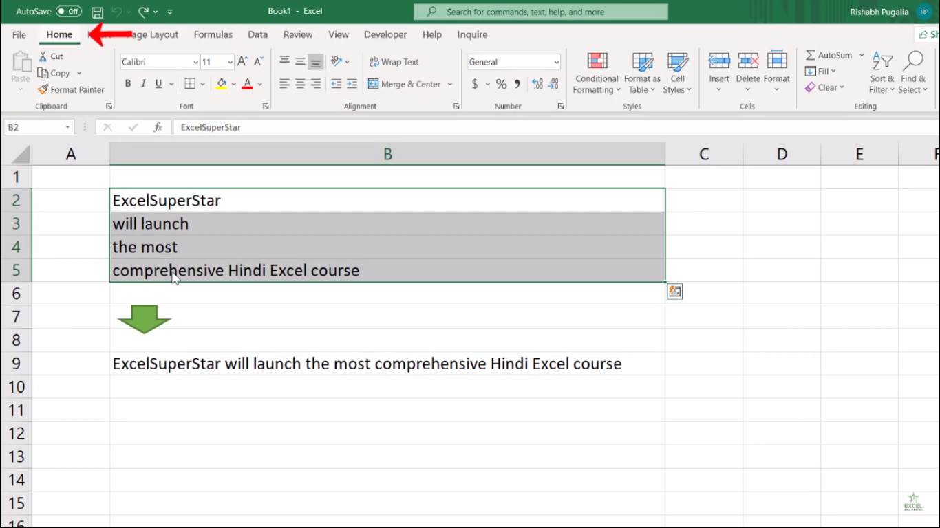Click the Paste Options icon near B5
940x528 pixels.
click(675, 291)
